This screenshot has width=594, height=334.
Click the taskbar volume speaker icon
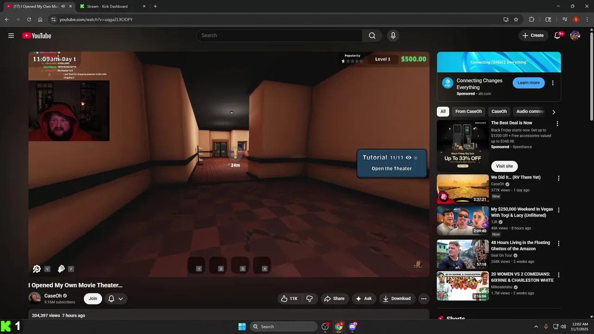[x=563, y=327]
